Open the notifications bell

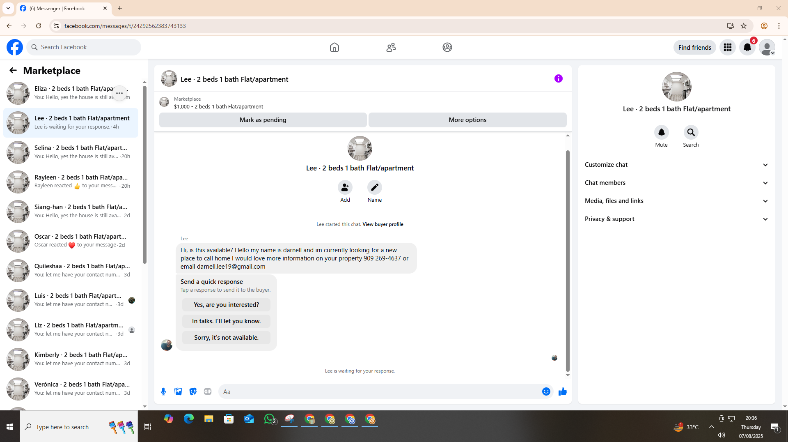tap(747, 47)
